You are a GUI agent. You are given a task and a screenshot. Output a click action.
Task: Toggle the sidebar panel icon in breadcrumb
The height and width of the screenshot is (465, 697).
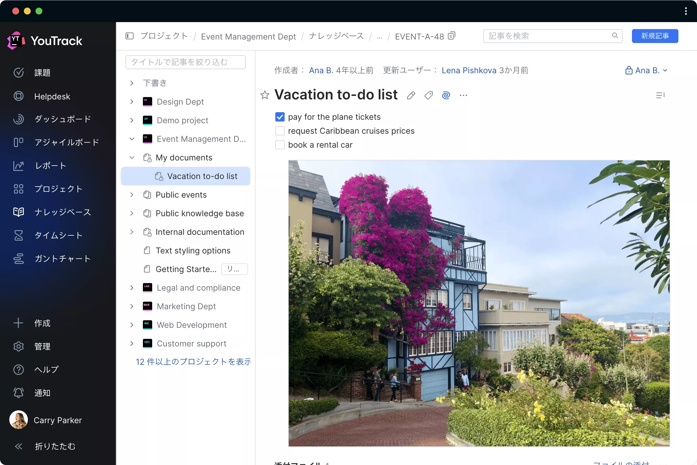click(x=130, y=36)
